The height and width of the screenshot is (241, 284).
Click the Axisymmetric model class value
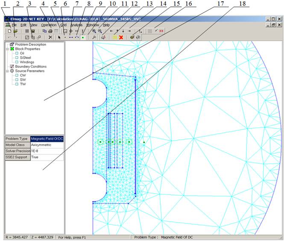tap(47, 145)
